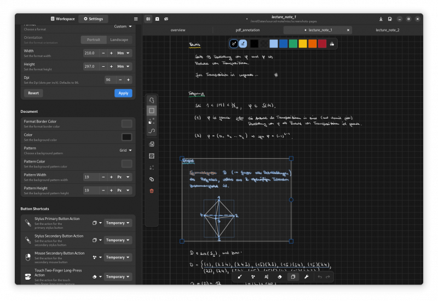
Task: Toggle the stroke color mode button
Action: coord(234,43)
